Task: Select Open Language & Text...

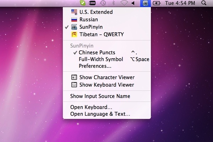Action: point(107,114)
